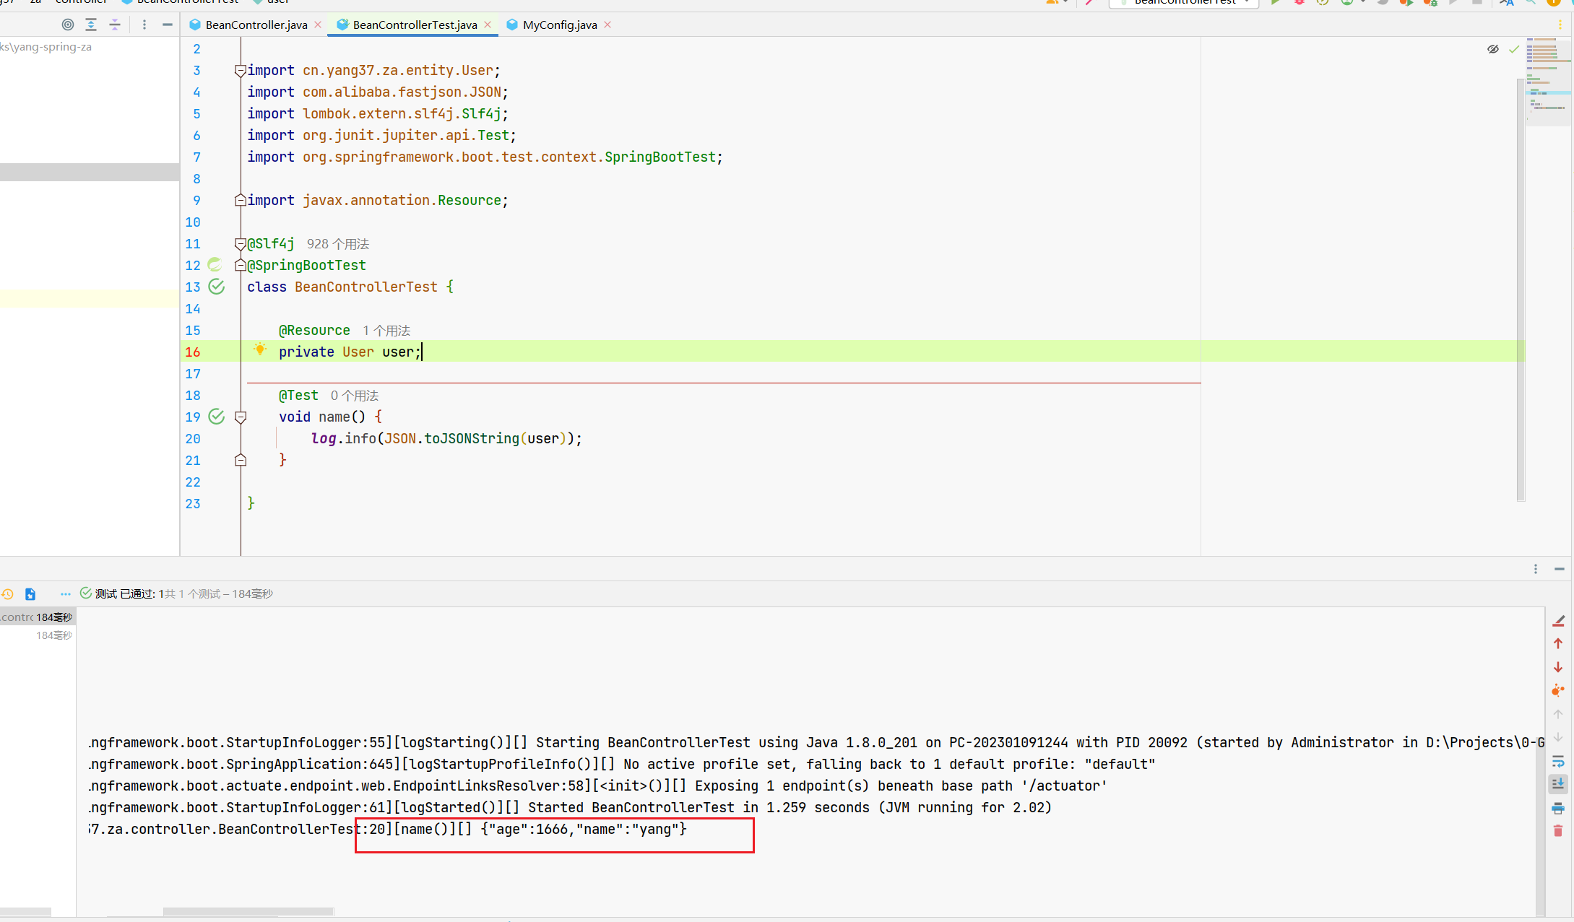Click the select opened file target icon
Image resolution: width=1574 pixels, height=922 pixels.
click(x=68, y=25)
